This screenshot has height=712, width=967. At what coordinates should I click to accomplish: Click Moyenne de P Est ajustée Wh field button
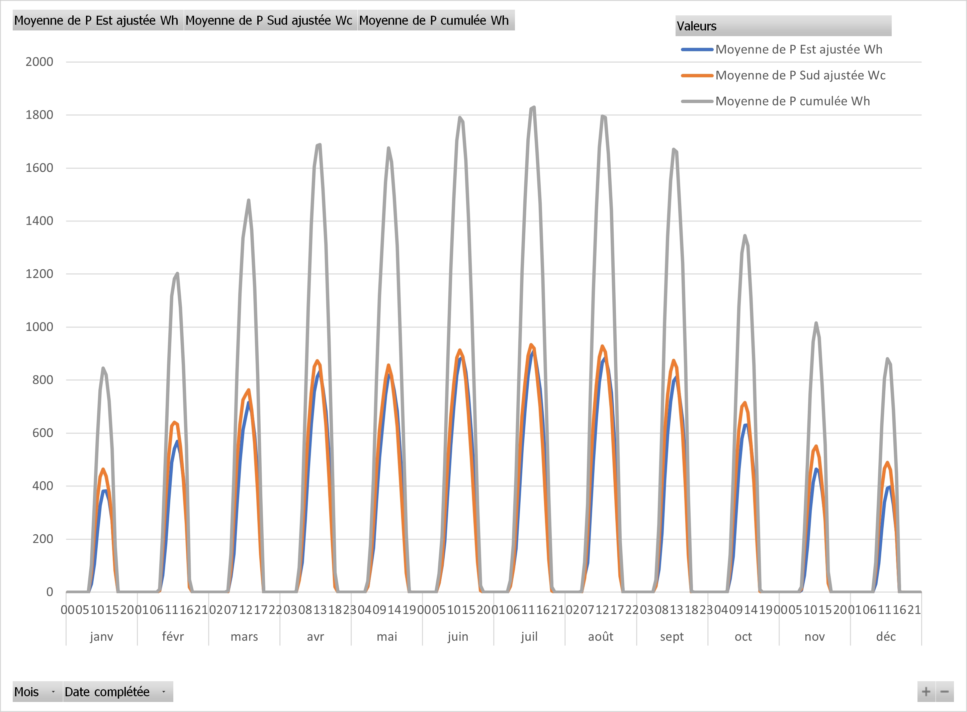click(x=98, y=20)
